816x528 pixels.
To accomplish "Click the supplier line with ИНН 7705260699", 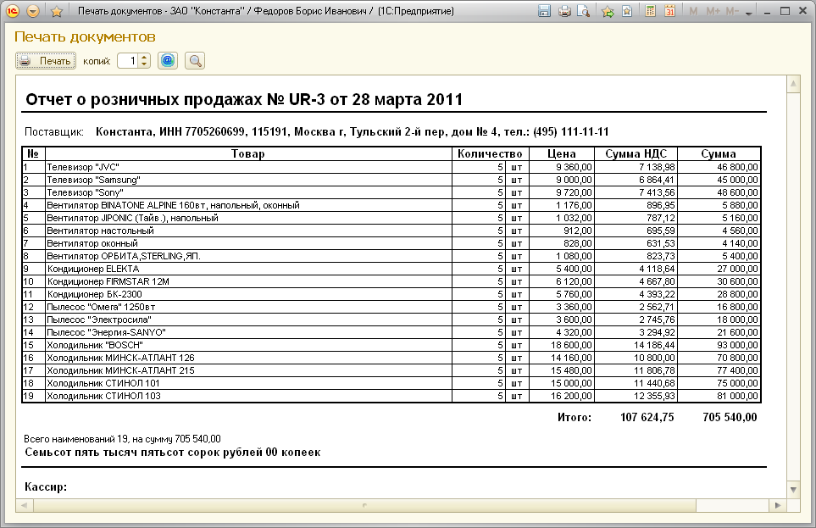I will 352,131.
